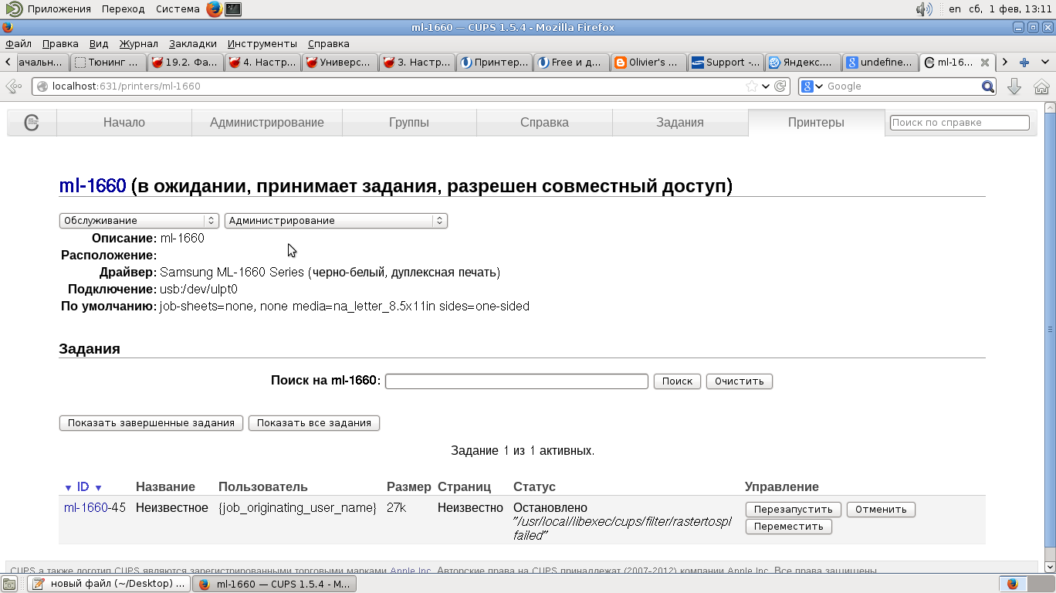Open the Система system menu

[178, 9]
